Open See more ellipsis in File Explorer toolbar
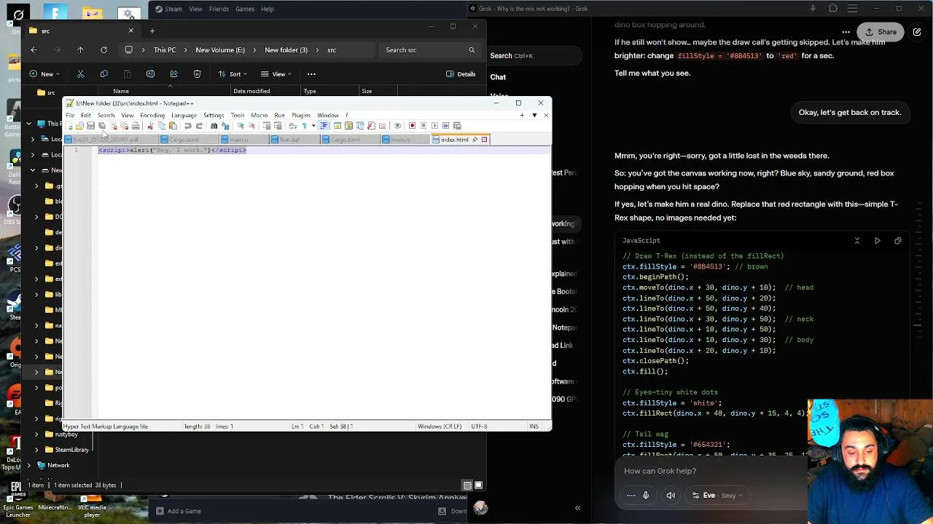 click(311, 74)
